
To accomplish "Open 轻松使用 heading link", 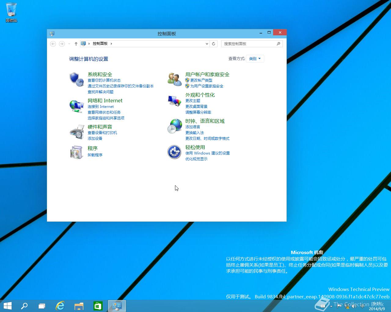I will (195, 147).
